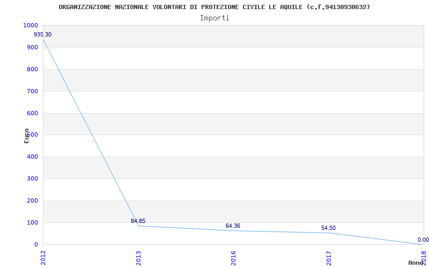
Task: Select the 2017 x-axis year label
Action: pos(329,257)
